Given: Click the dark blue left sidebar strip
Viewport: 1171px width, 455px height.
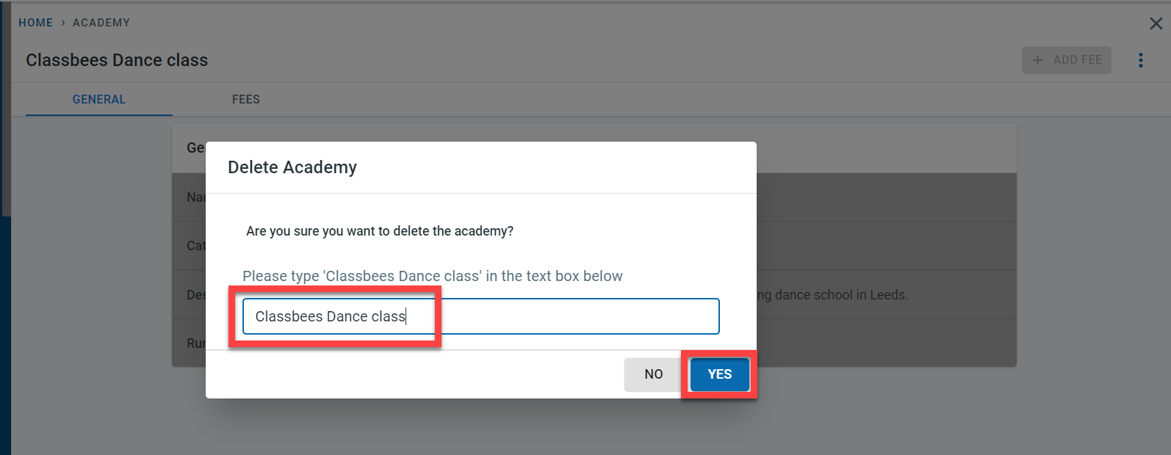Looking at the screenshot, I should [x=5, y=330].
